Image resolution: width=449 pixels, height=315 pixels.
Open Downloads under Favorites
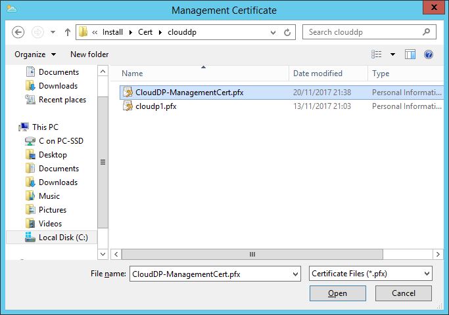pos(58,86)
